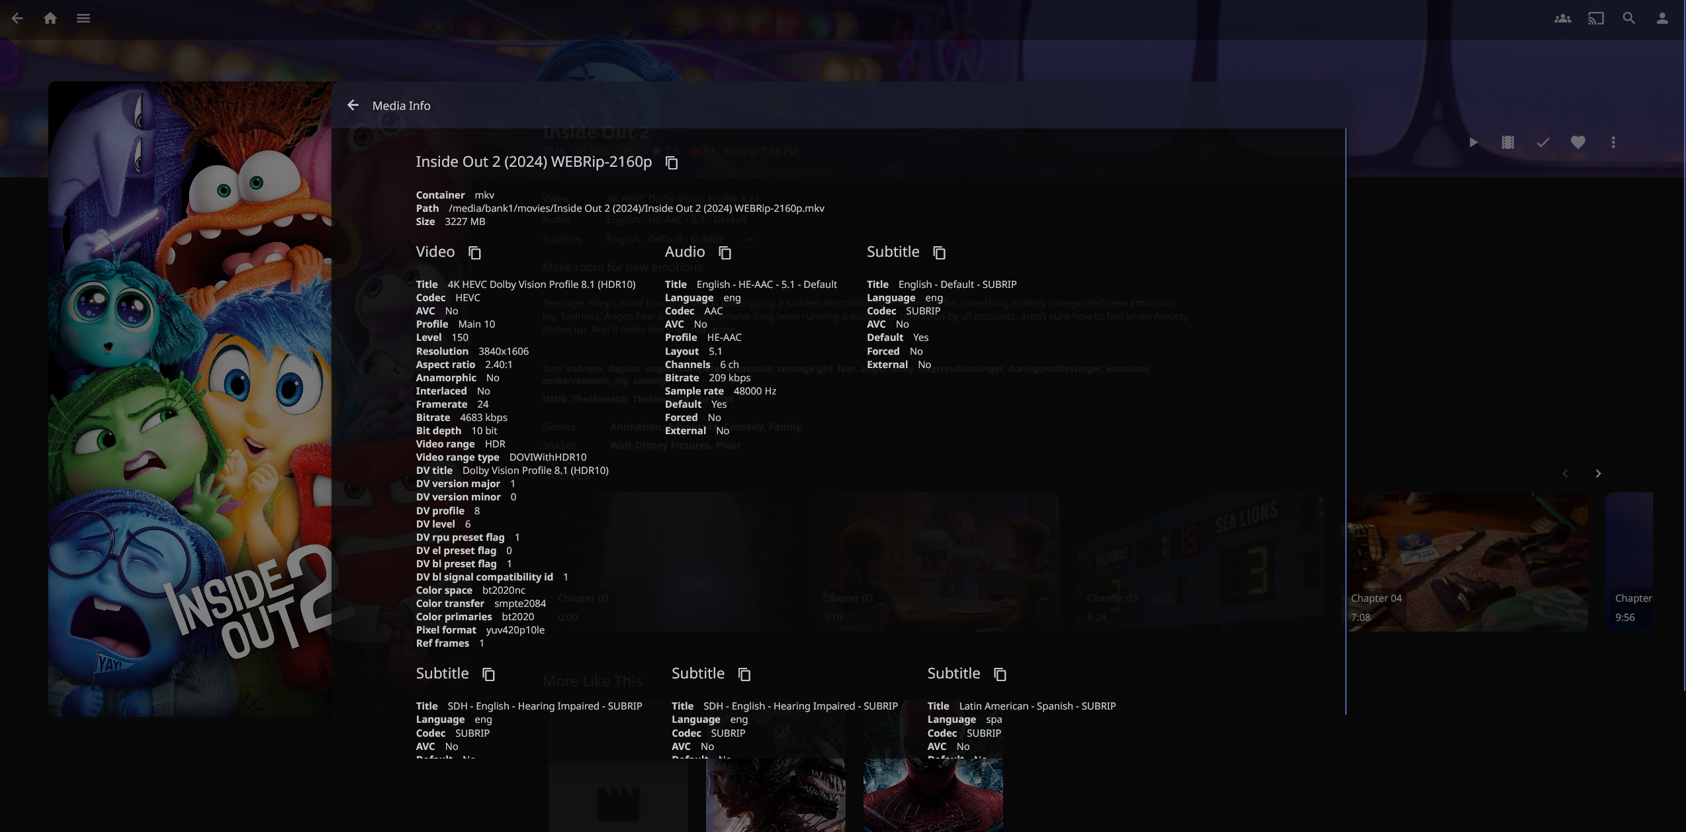Copy the Latin American Spanish Subtitle info
The image size is (1686, 832).
click(1000, 674)
